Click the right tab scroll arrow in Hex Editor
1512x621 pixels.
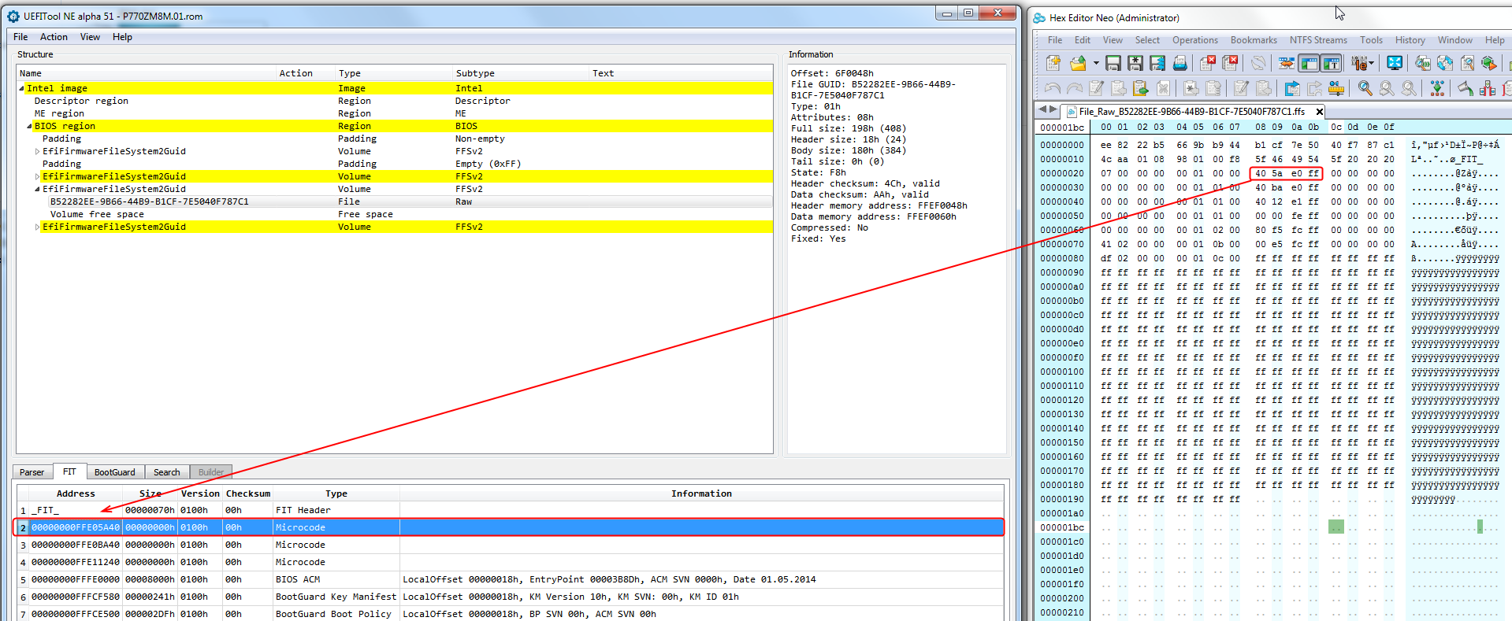[1053, 109]
